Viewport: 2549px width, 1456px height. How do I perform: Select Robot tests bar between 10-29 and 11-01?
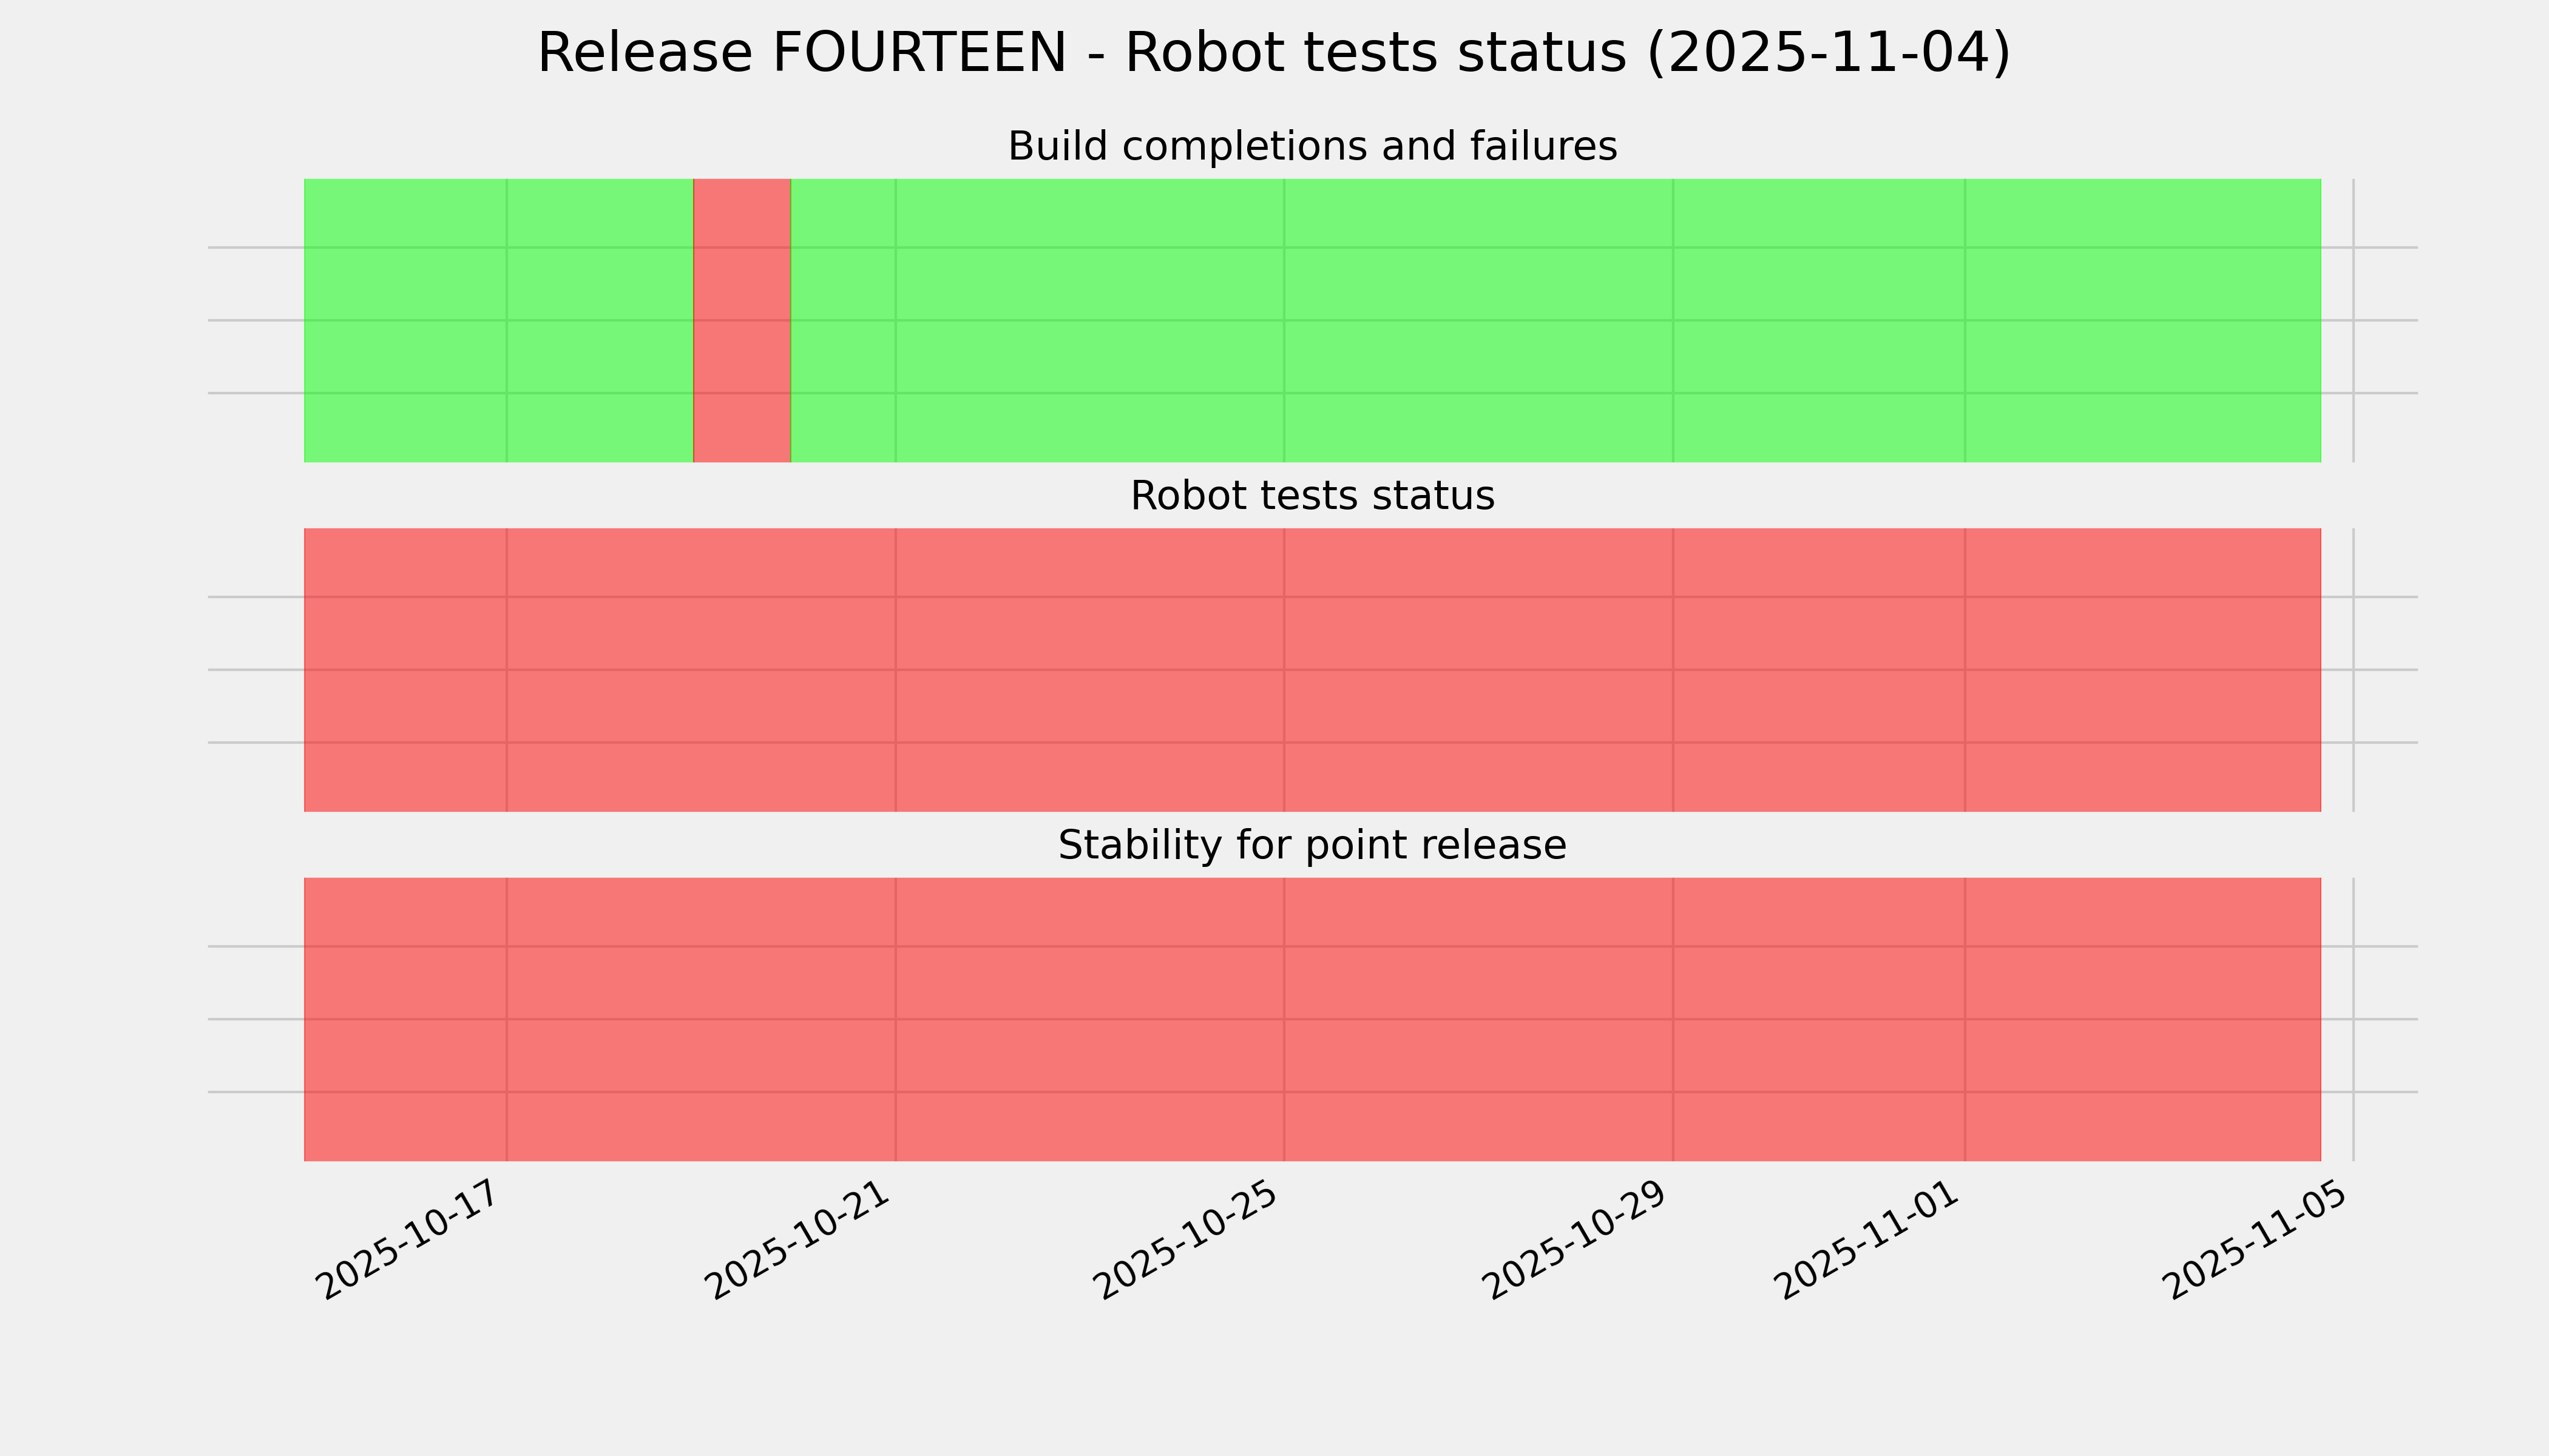[1819, 670]
